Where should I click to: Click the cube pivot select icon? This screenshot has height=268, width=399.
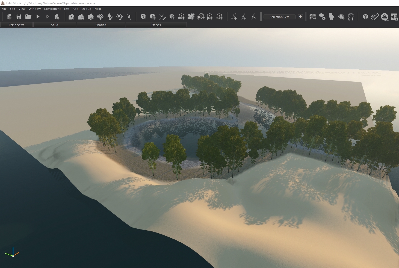coord(366,17)
